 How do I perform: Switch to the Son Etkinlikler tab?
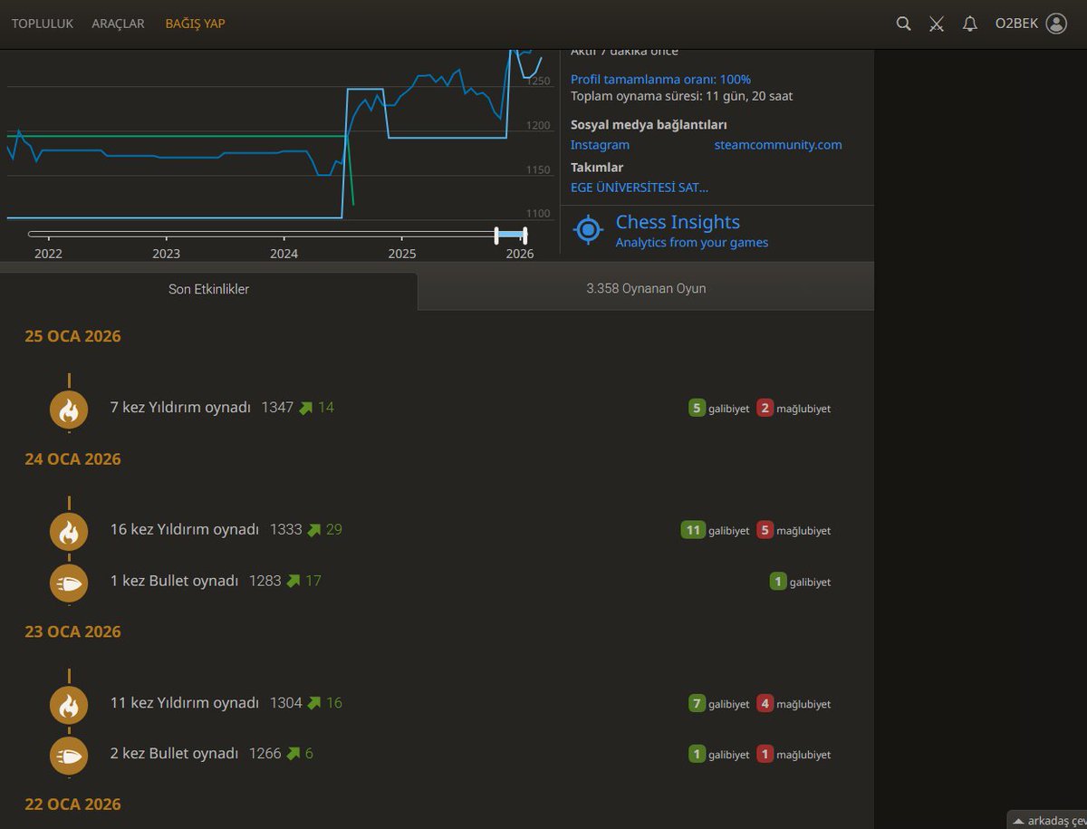208,290
